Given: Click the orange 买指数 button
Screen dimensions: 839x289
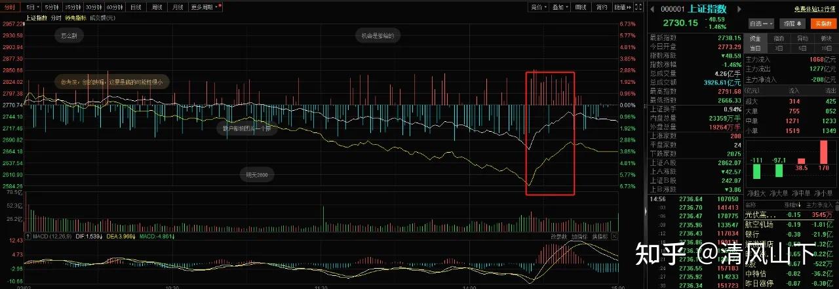Looking at the screenshot, I should [x=823, y=23].
